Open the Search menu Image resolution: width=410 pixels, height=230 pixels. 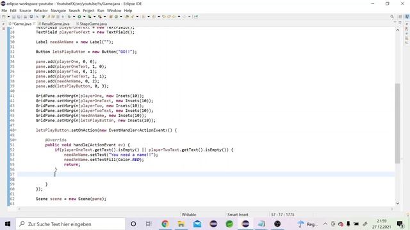[74, 11]
